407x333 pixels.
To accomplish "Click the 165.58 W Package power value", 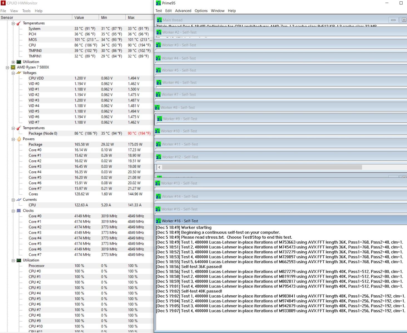I will click(x=82, y=145).
